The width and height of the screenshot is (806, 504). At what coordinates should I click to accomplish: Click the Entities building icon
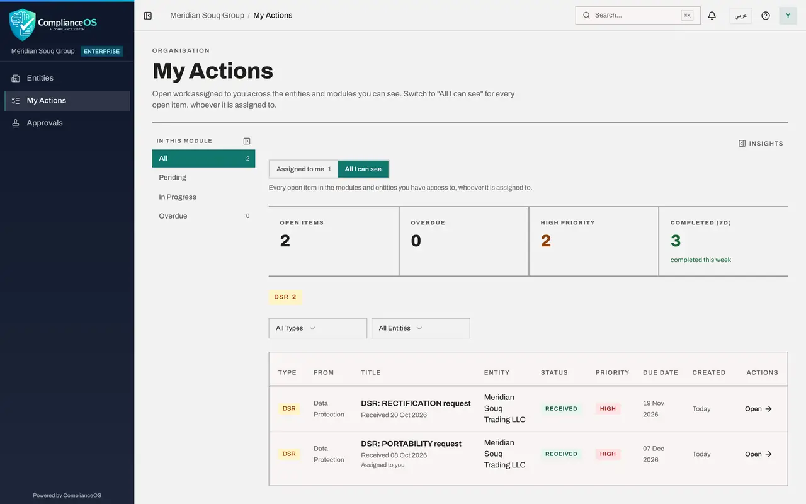[16, 78]
